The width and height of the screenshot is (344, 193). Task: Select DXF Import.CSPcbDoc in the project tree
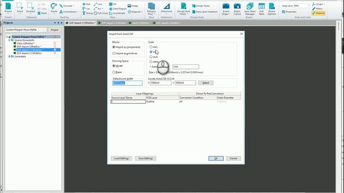[x=29, y=47]
